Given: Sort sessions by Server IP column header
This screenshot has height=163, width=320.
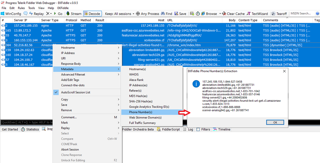Looking at the screenshot, I should pyautogui.click(x=26, y=20).
